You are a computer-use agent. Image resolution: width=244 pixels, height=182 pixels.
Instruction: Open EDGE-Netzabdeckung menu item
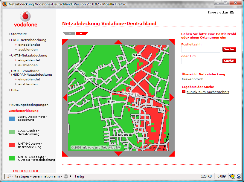pos(29,40)
